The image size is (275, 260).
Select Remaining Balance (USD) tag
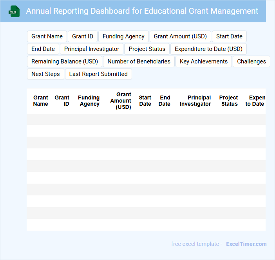tap(65, 61)
